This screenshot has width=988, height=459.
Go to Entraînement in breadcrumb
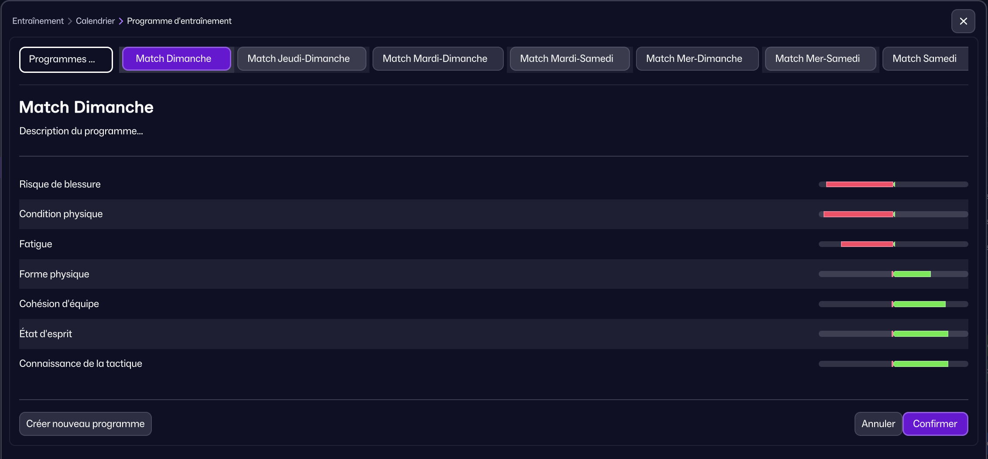point(38,21)
